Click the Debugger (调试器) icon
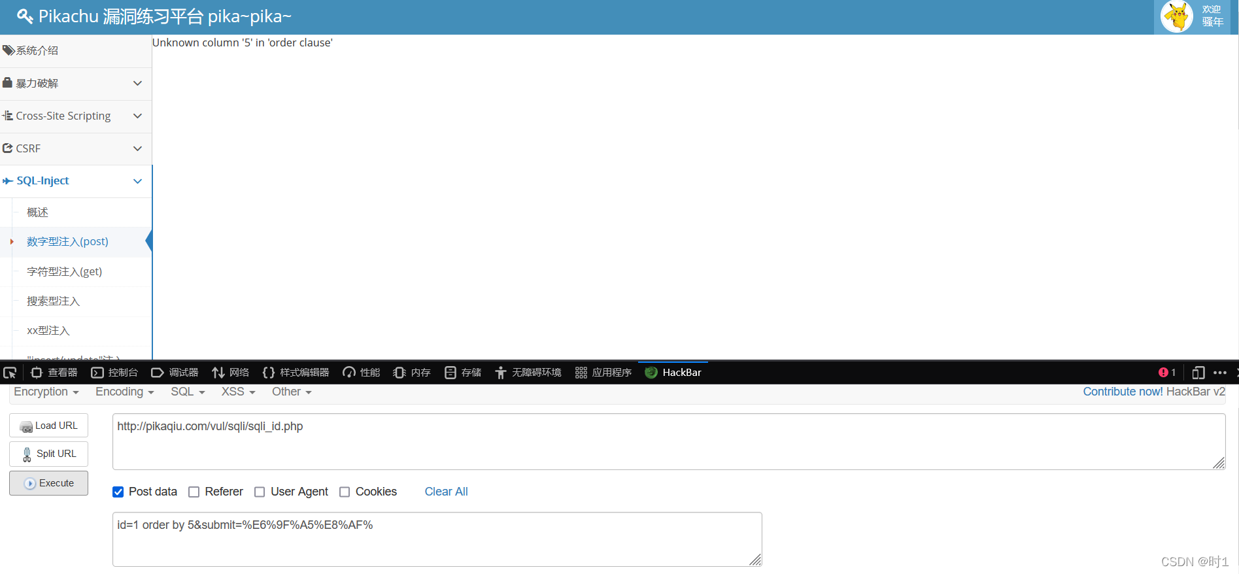The width and height of the screenshot is (1239, 574). [x=158, y=373]
